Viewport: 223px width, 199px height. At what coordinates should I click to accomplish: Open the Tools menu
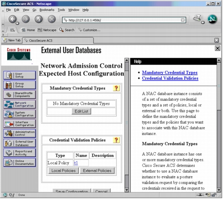click(x=61, y=10)
